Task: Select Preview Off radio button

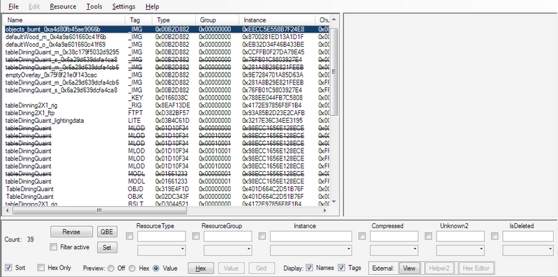Action: point(111,268)
